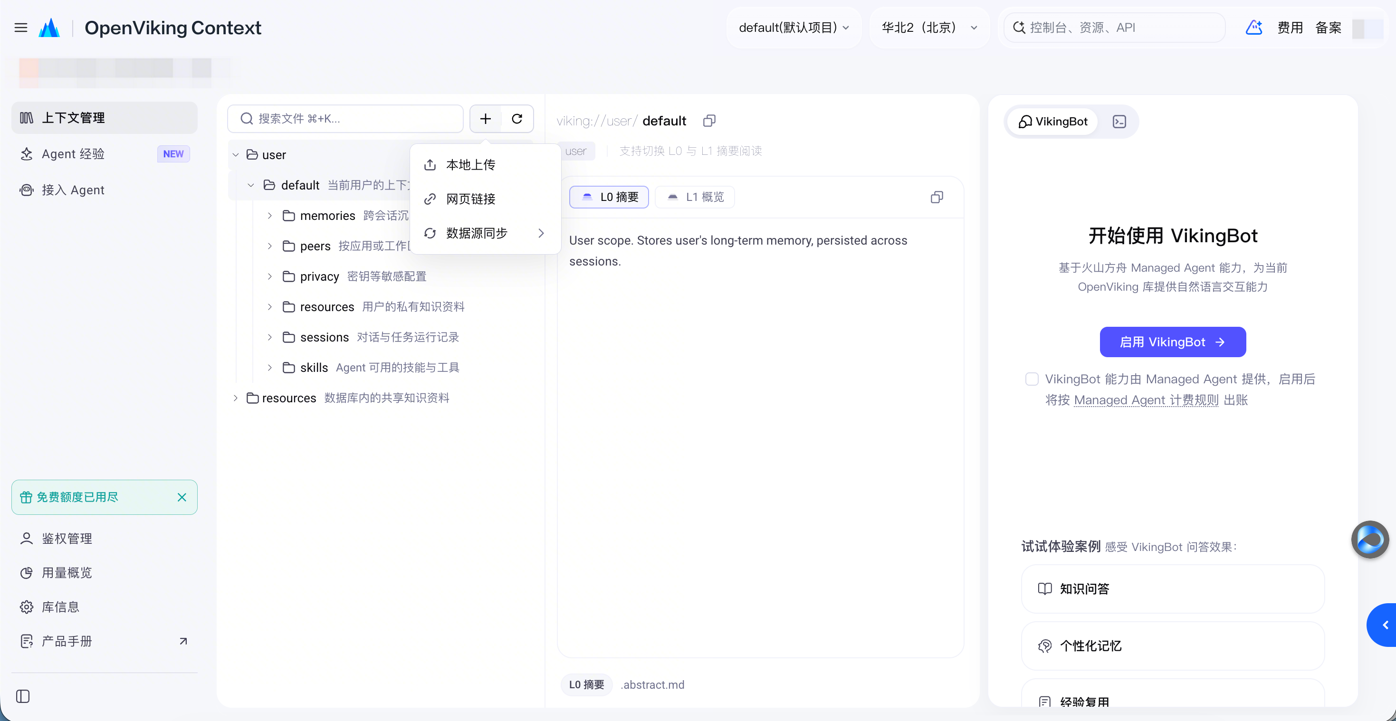This screenshot has width=1396, height=721.
Task: Expand the privacy folder
Action: click(269, 276)
